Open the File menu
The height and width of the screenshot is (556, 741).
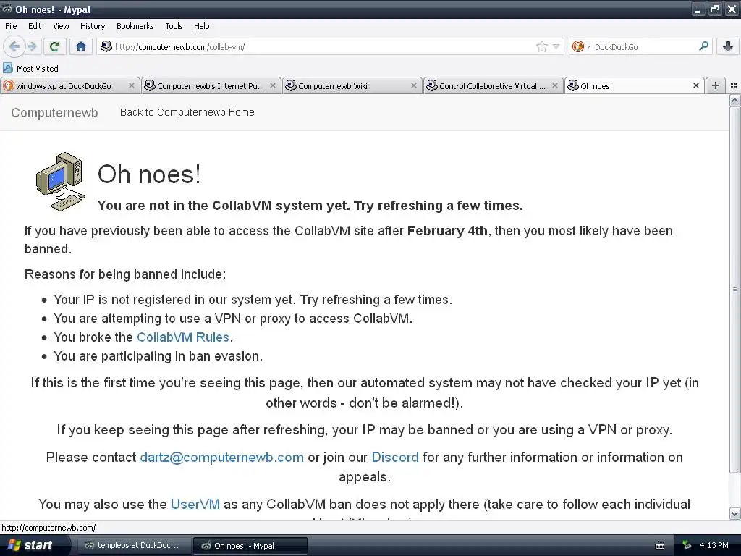pos(11,26)
